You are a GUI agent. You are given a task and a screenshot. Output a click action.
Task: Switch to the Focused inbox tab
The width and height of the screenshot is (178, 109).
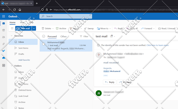52,37
